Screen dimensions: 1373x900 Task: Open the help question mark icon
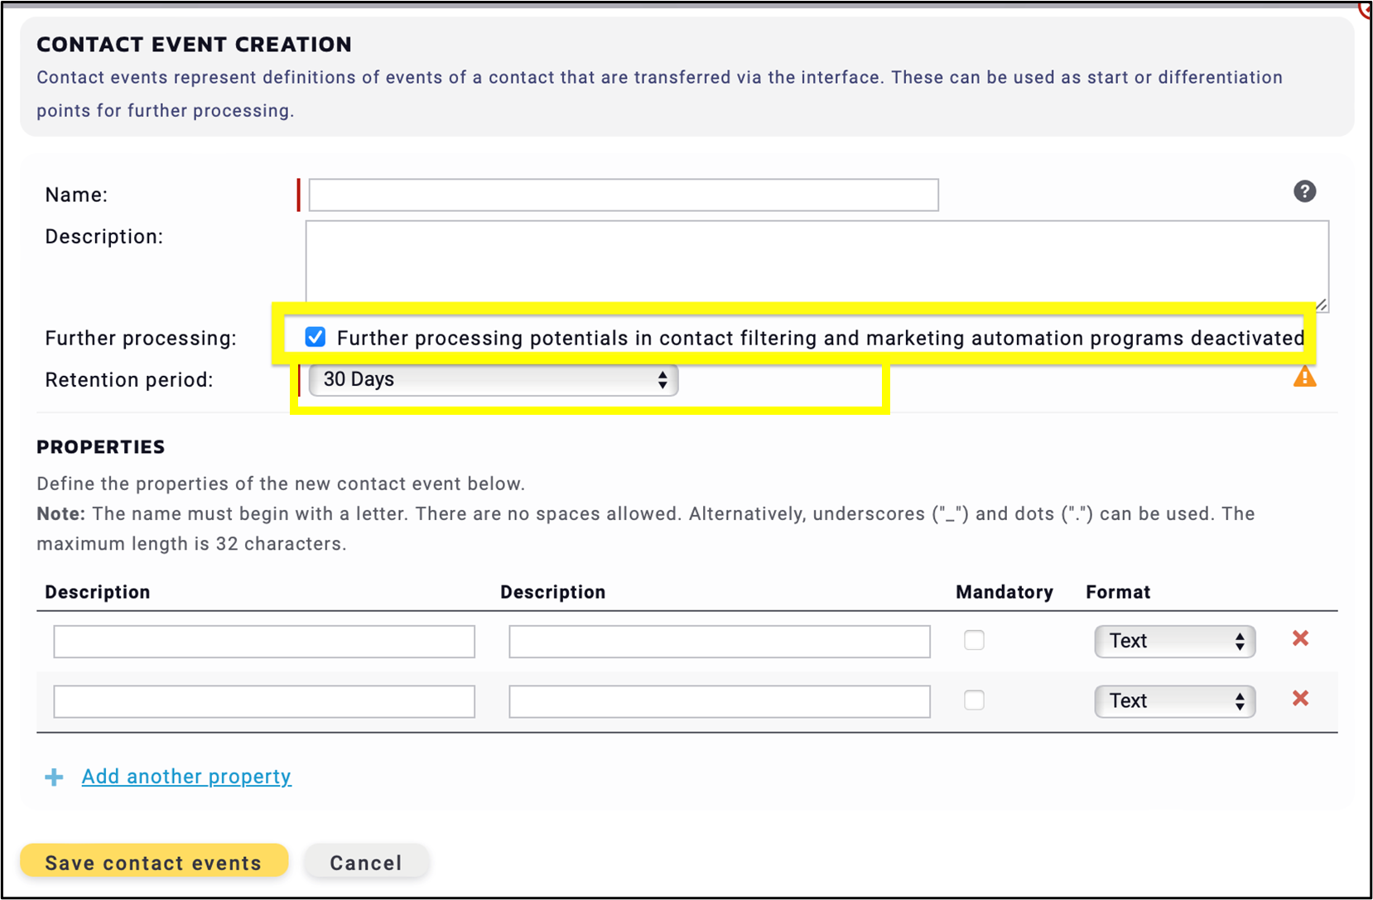click(x=1304, y=191)
